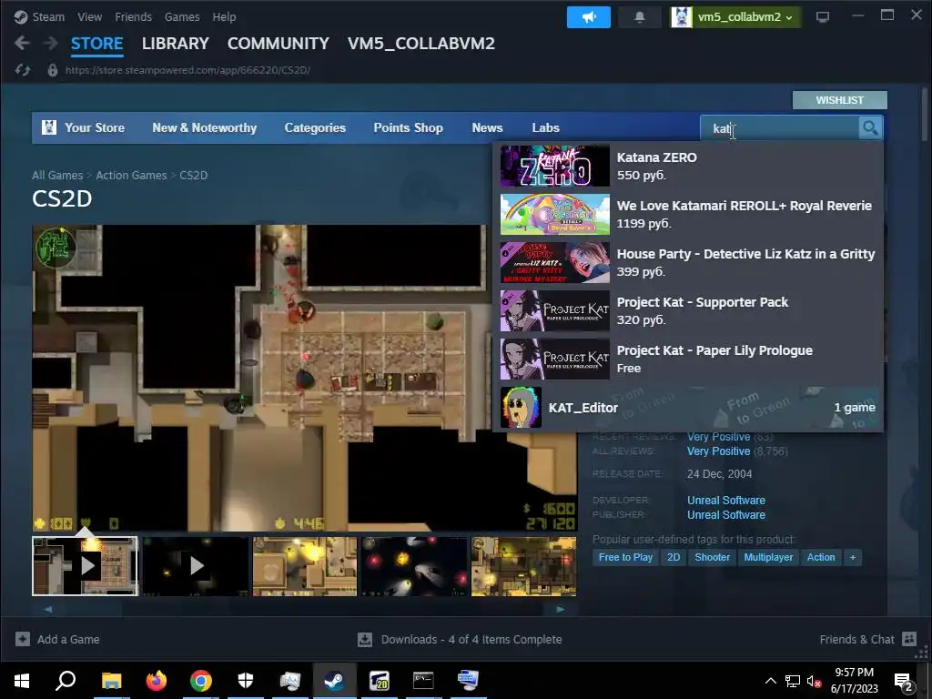
Task: Select the fifth yellow screenshot thumbnail
Action: point(523,566)
